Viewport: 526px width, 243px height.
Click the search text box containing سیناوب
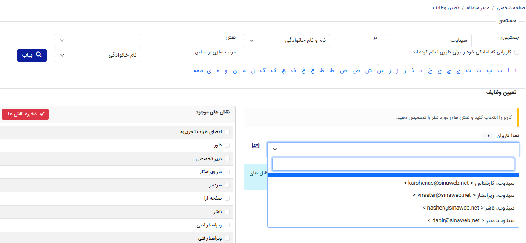[x=428, y=40]
